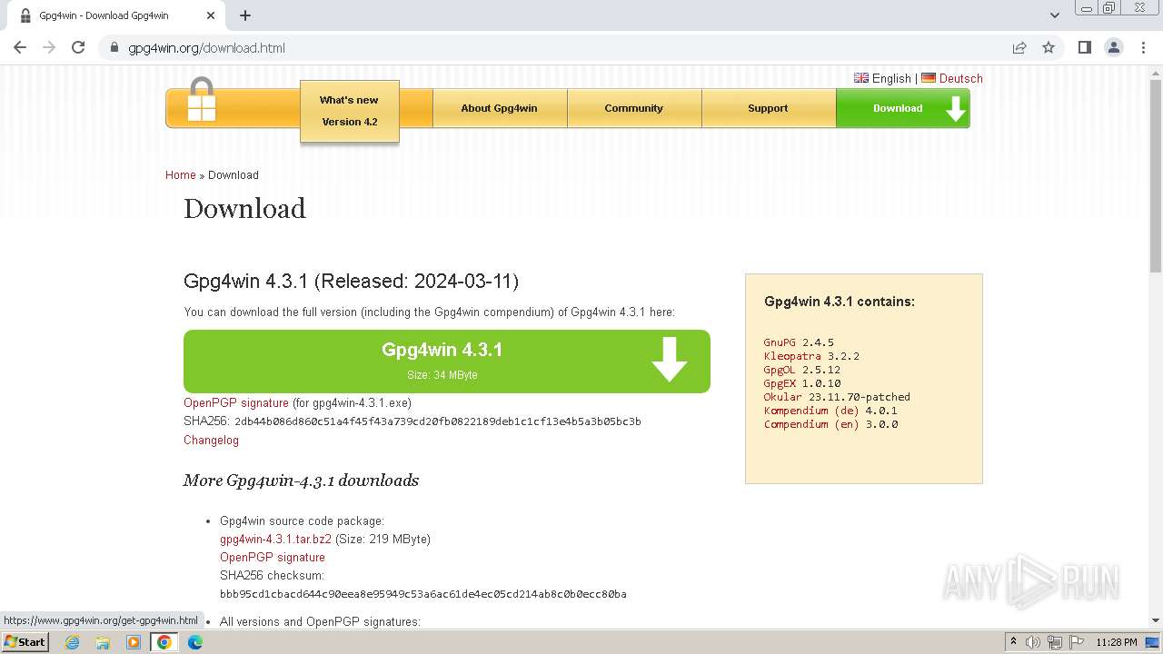The image size is (1163, 654).
Task: Click the forward navigation arrow
Action: click(x=49, y=47)
